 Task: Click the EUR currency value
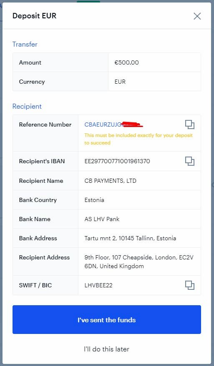(120, 82)
